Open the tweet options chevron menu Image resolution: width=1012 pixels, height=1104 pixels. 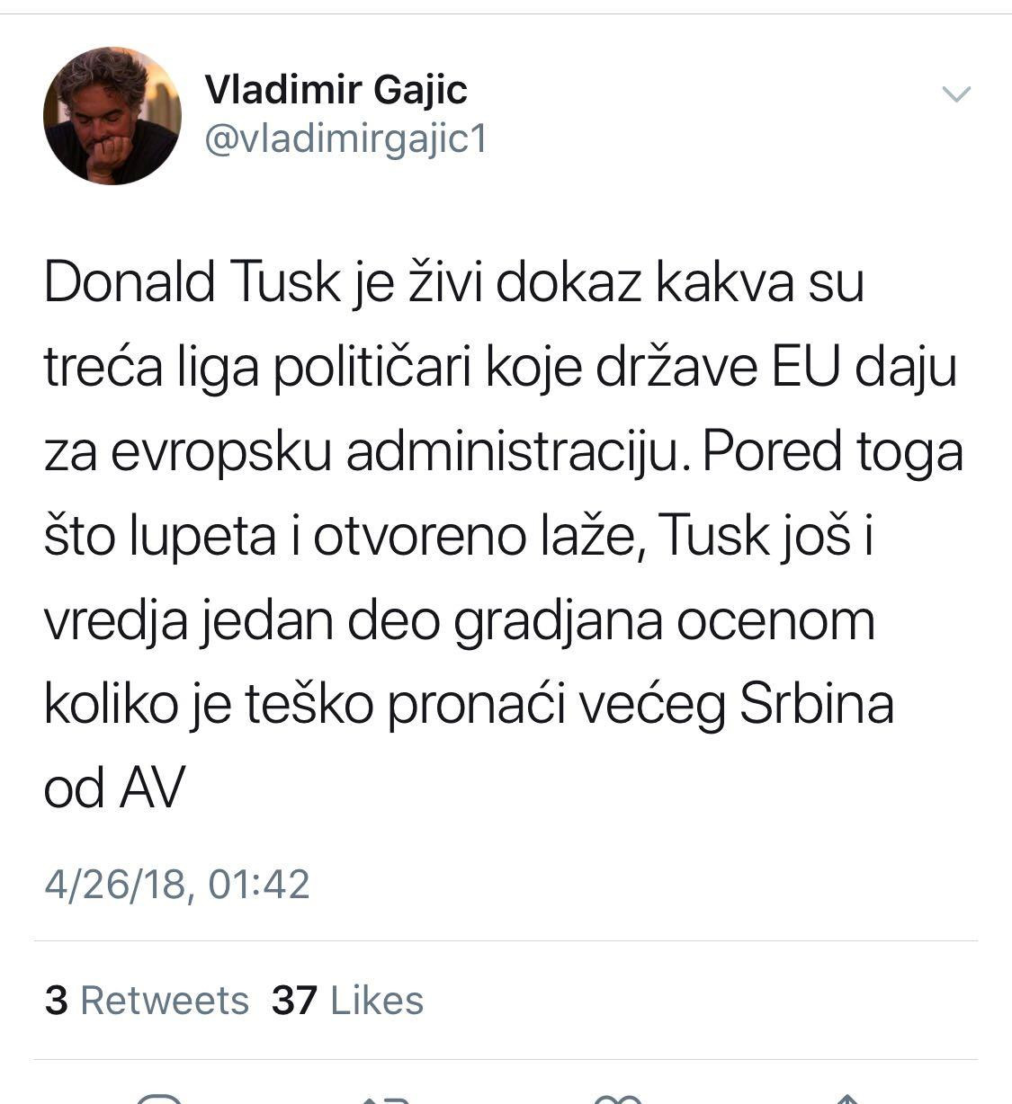coord(955,93)
